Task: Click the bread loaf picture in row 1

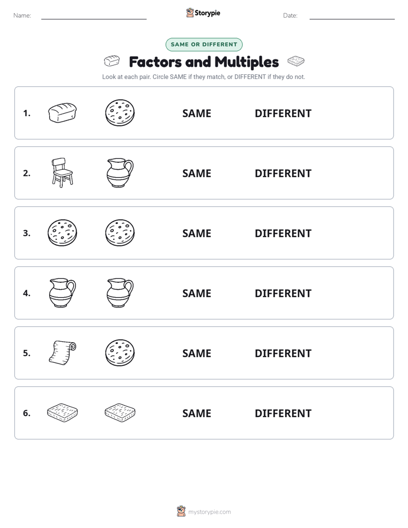Action: click(x=62, y=113)
